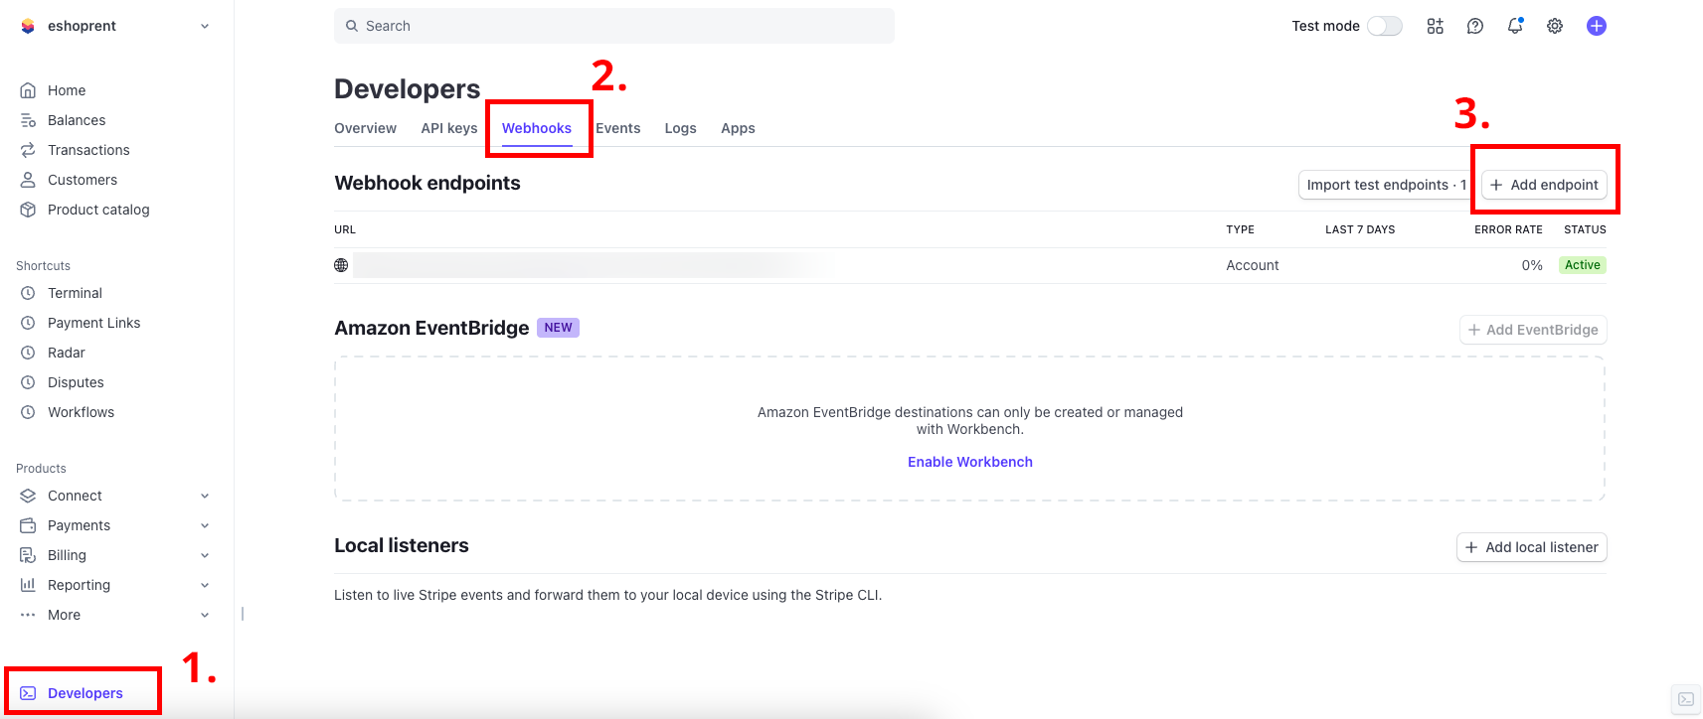This screenshot has width=1703, height=719.
Task: Expand the eshoprent account dropdown
Action: [205, 26]
